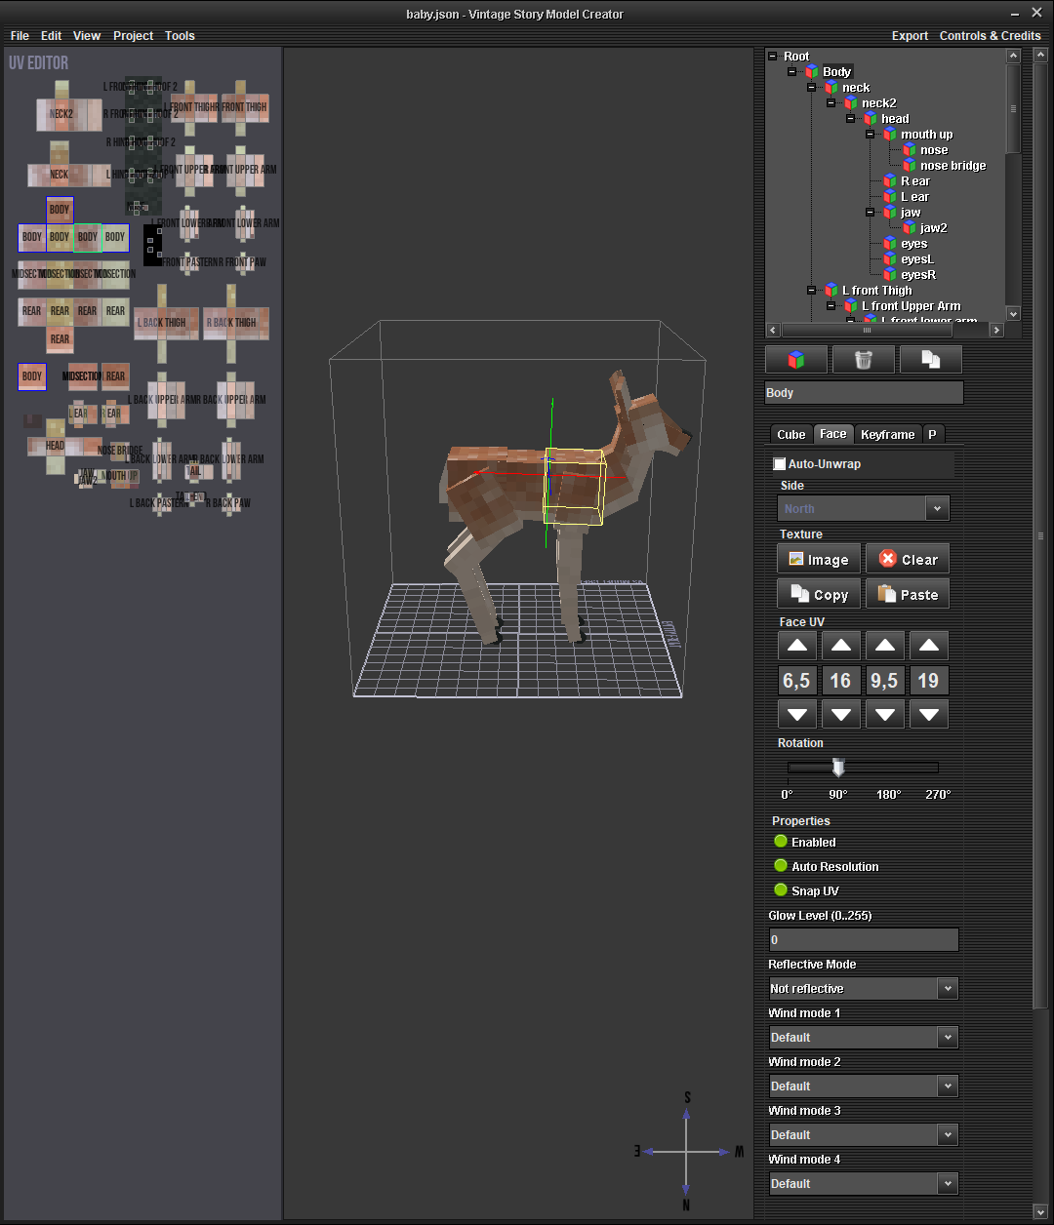The width and height of the screenshot is (1054, 1225).
Task: Open the Project menu
Action: point(133,36)
